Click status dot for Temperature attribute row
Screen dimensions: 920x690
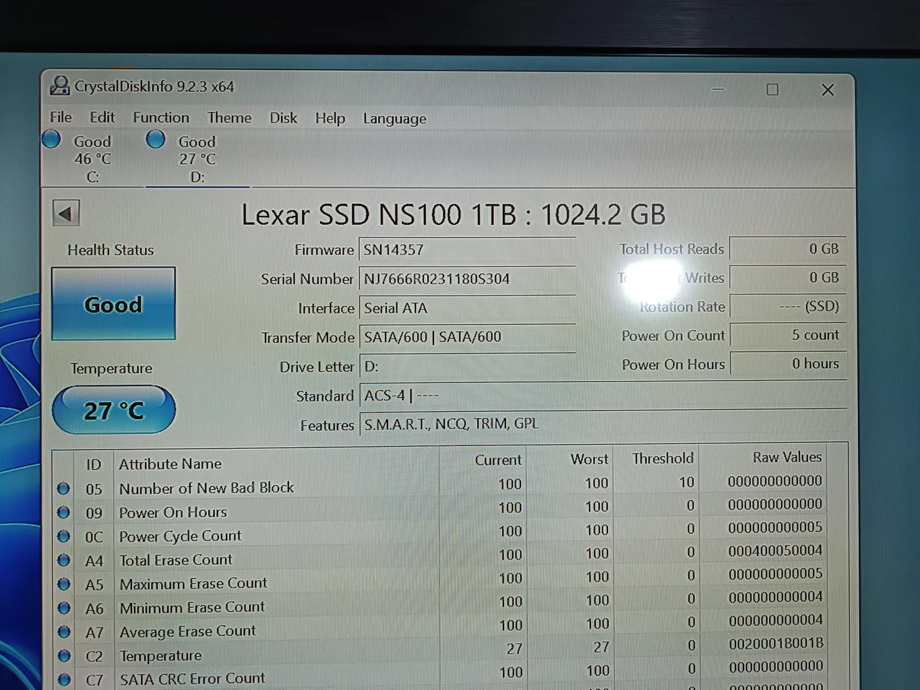tap(64, 656)
